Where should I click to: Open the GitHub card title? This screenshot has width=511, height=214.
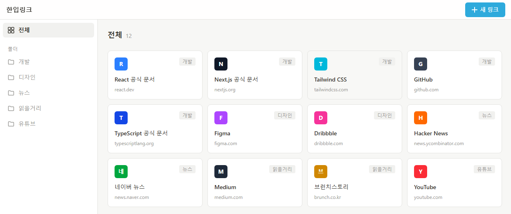click(423, 79)
